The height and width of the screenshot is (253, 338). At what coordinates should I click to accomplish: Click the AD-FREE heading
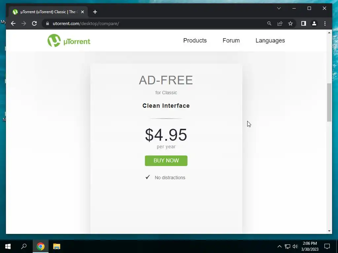166,80
